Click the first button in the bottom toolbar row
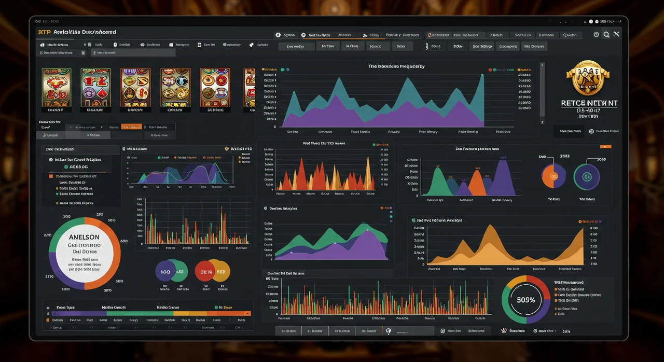 (x=288, y=330)
